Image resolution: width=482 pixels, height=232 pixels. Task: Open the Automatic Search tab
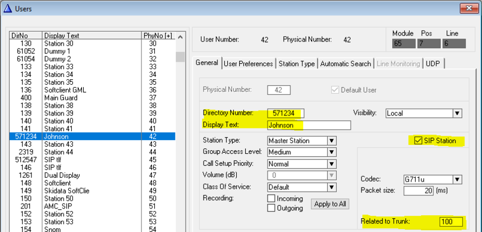[x=345, y=64]
